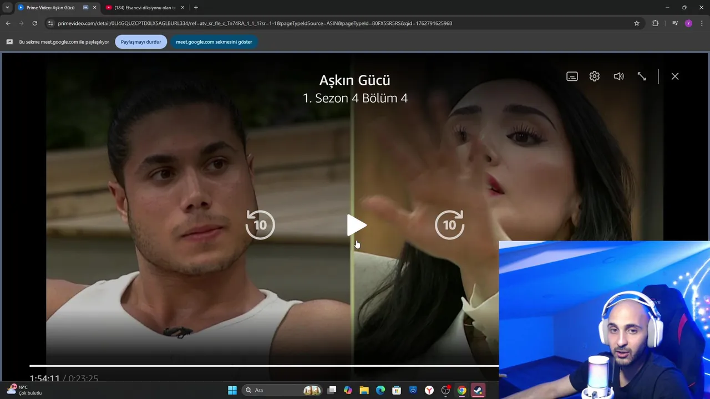The image size is (710, 399).
Task: Go forward in browser history
Action: [21, 23]
